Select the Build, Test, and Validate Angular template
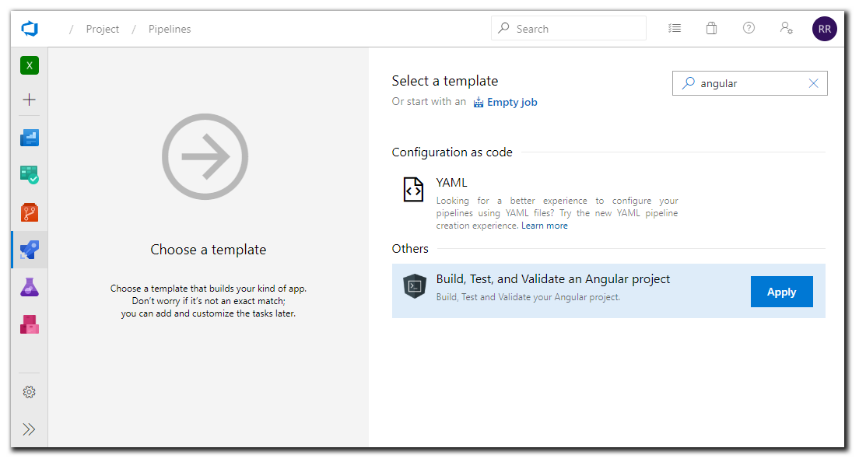This screenshot has width=859, height=462. [608, 291]
